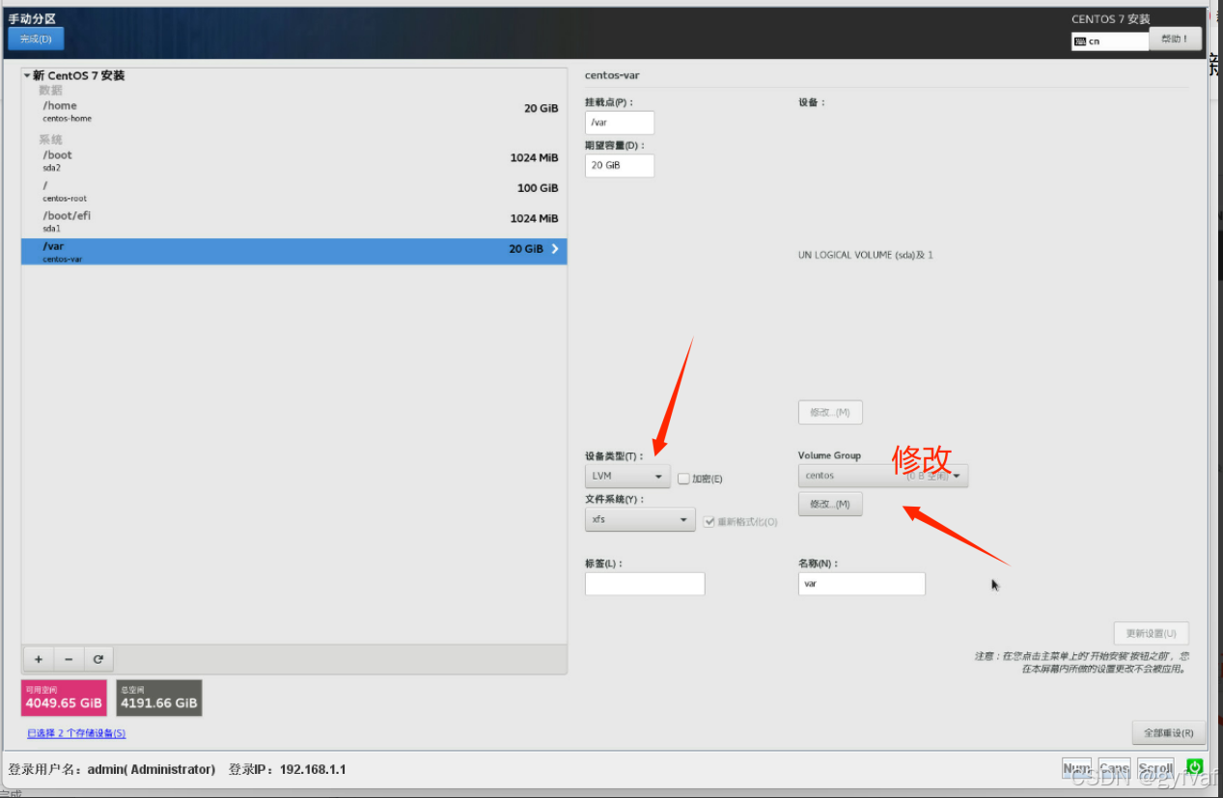Click the 可用空间 4049.65 GiB box
1223x798 pixels.
tap(64, 698)
